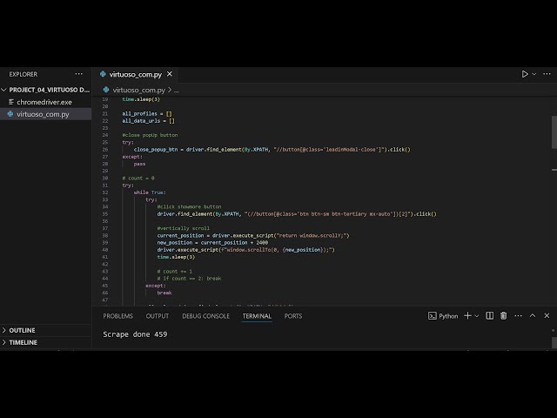Select the virtuoso_com.py editor tab
Viewport: 557px width, 418px height.
136,74
